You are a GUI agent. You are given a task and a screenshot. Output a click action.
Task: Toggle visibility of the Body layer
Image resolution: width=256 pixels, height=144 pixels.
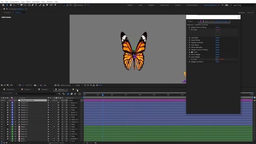click(x=2, y=139)
